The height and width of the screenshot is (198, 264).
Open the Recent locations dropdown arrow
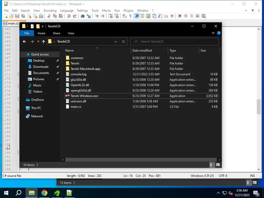(x=38, y=42)
